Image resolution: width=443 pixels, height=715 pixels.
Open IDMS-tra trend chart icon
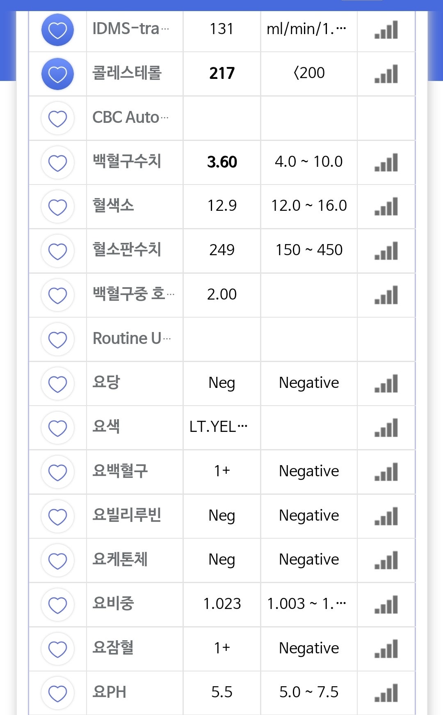pyautogui.click(x=386, y=30)
